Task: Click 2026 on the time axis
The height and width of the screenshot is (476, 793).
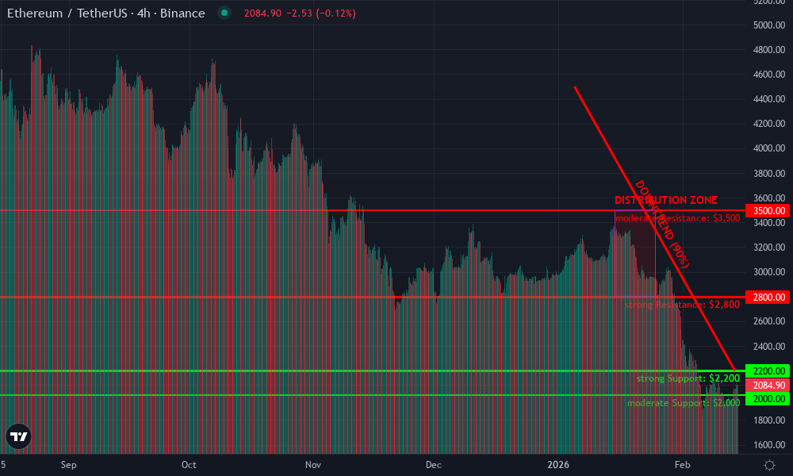Action: 560,466
